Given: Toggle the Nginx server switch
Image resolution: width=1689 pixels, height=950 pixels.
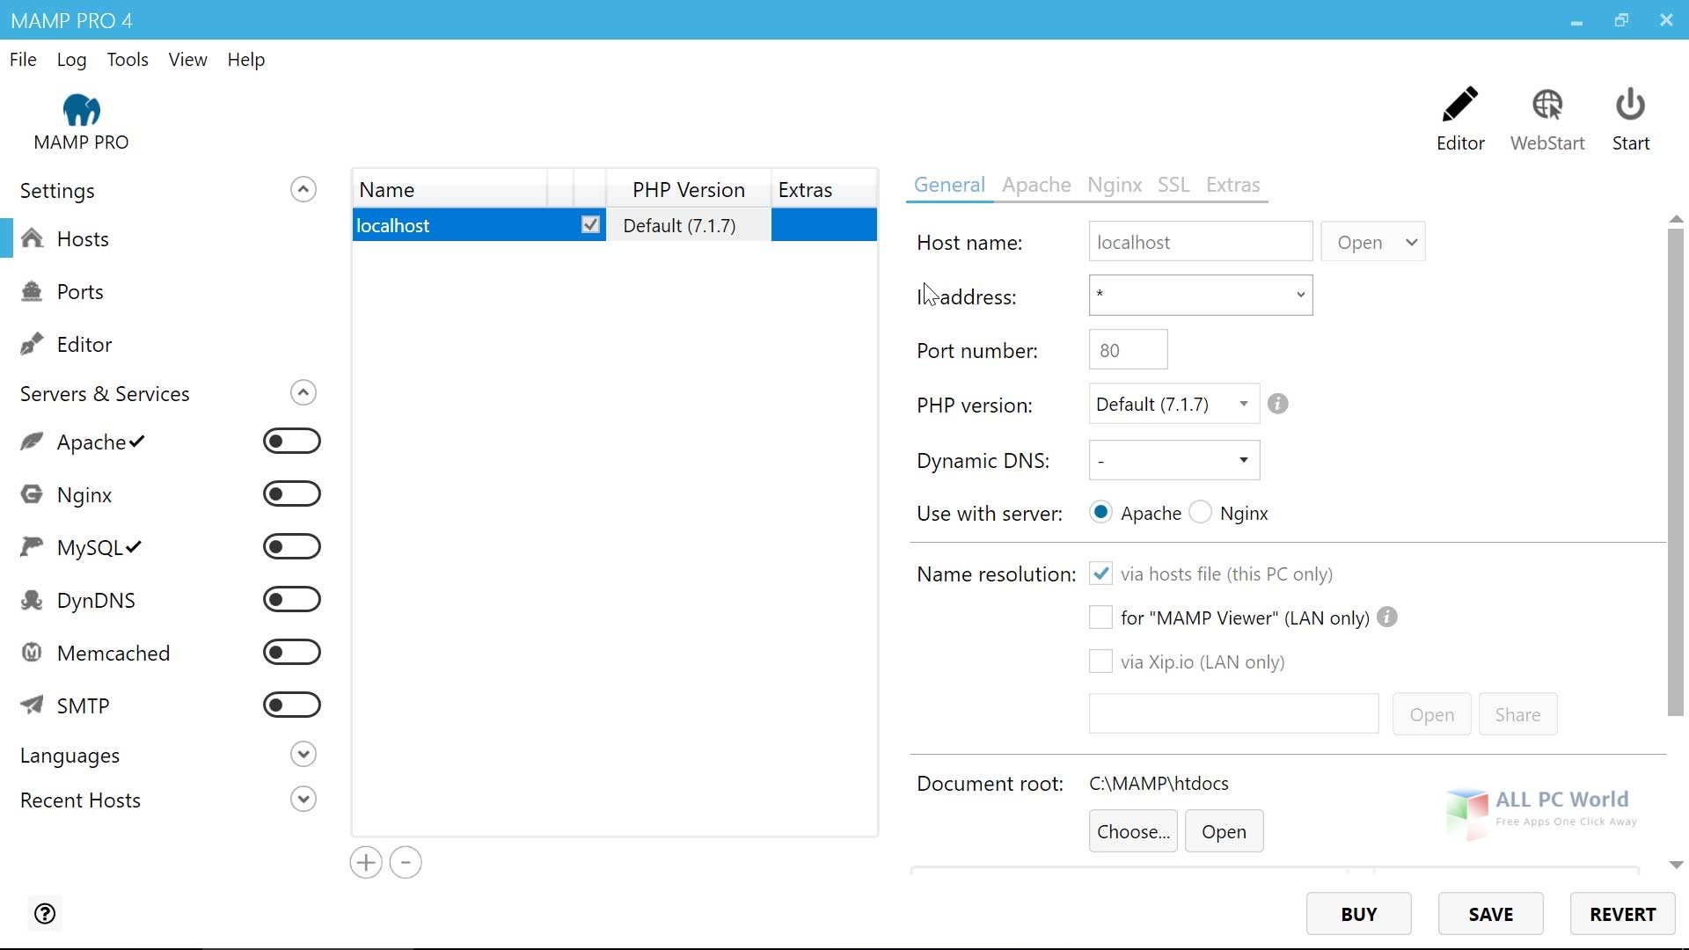Looking at the screenshot, I should pos(291,493).
